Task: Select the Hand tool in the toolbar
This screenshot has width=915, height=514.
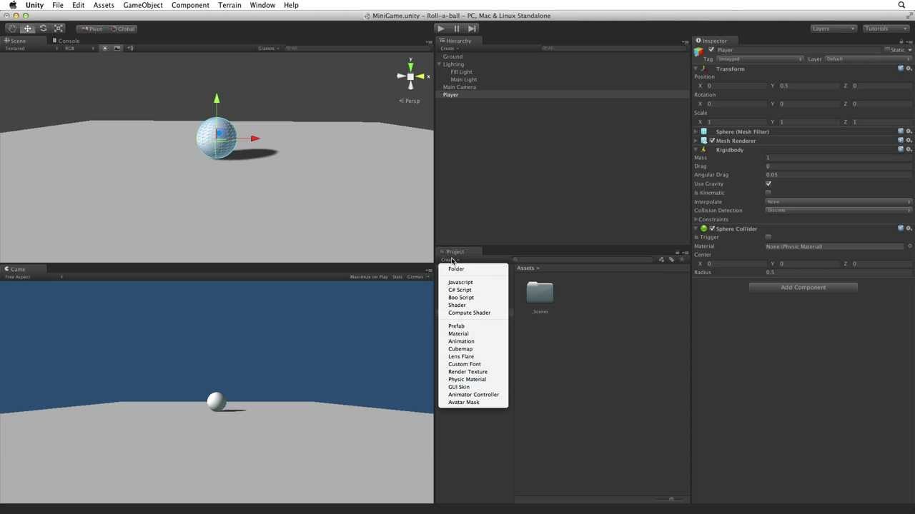Action: click(11, 29)
